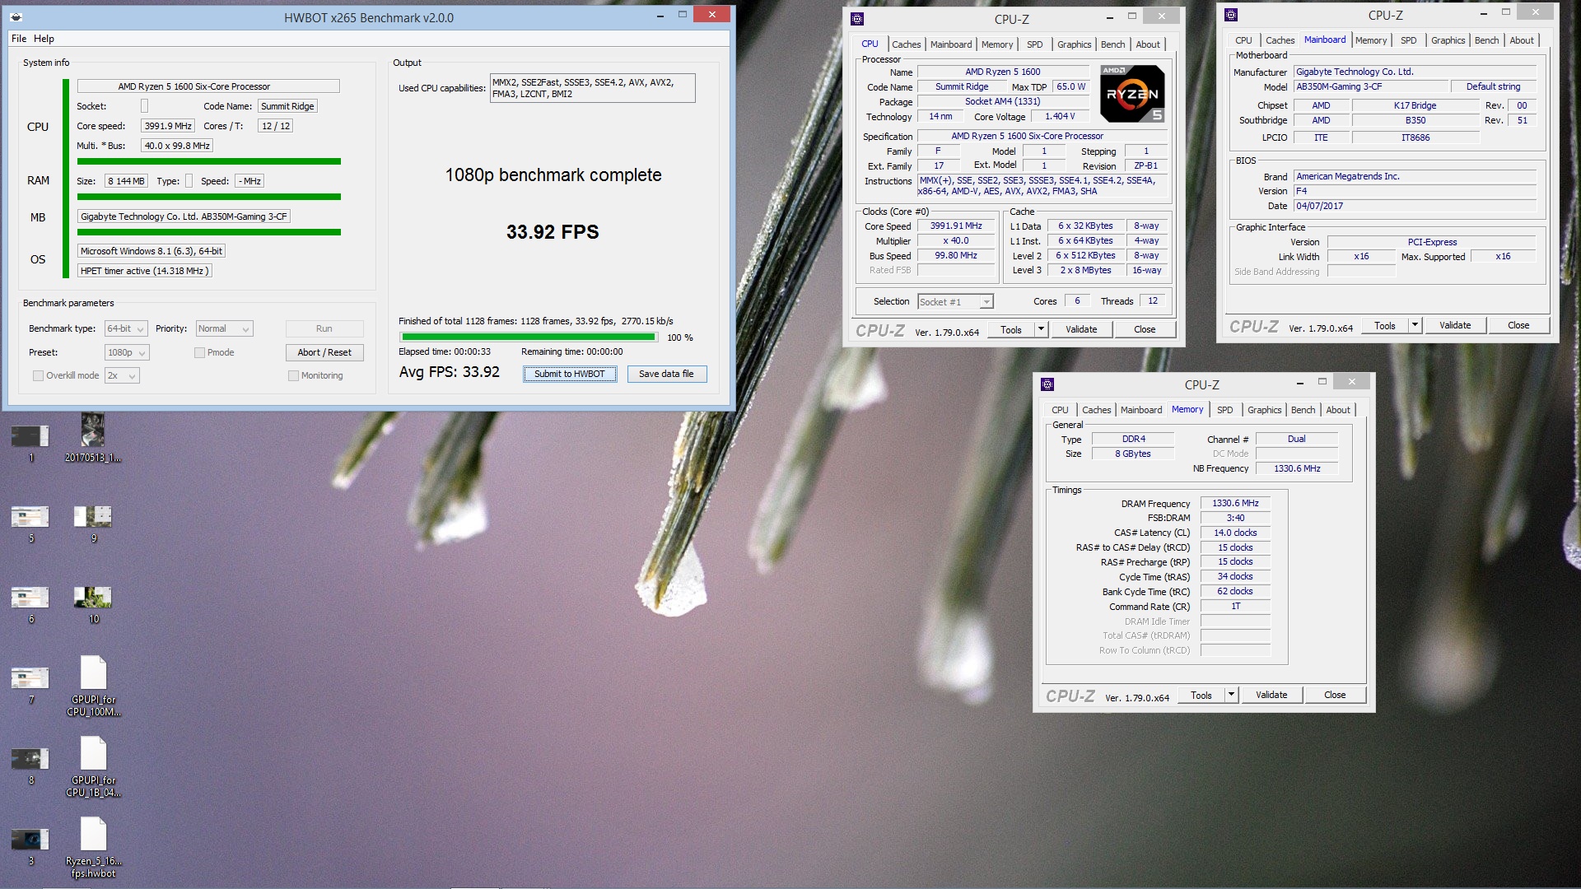
Task: Click the CPU-Z app icon in the CPU tab window
Action: 857,19
